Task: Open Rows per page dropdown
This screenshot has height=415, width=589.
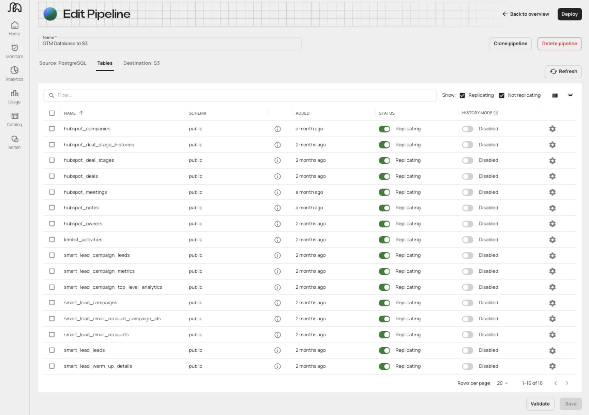Action: [x=502, y=383]
